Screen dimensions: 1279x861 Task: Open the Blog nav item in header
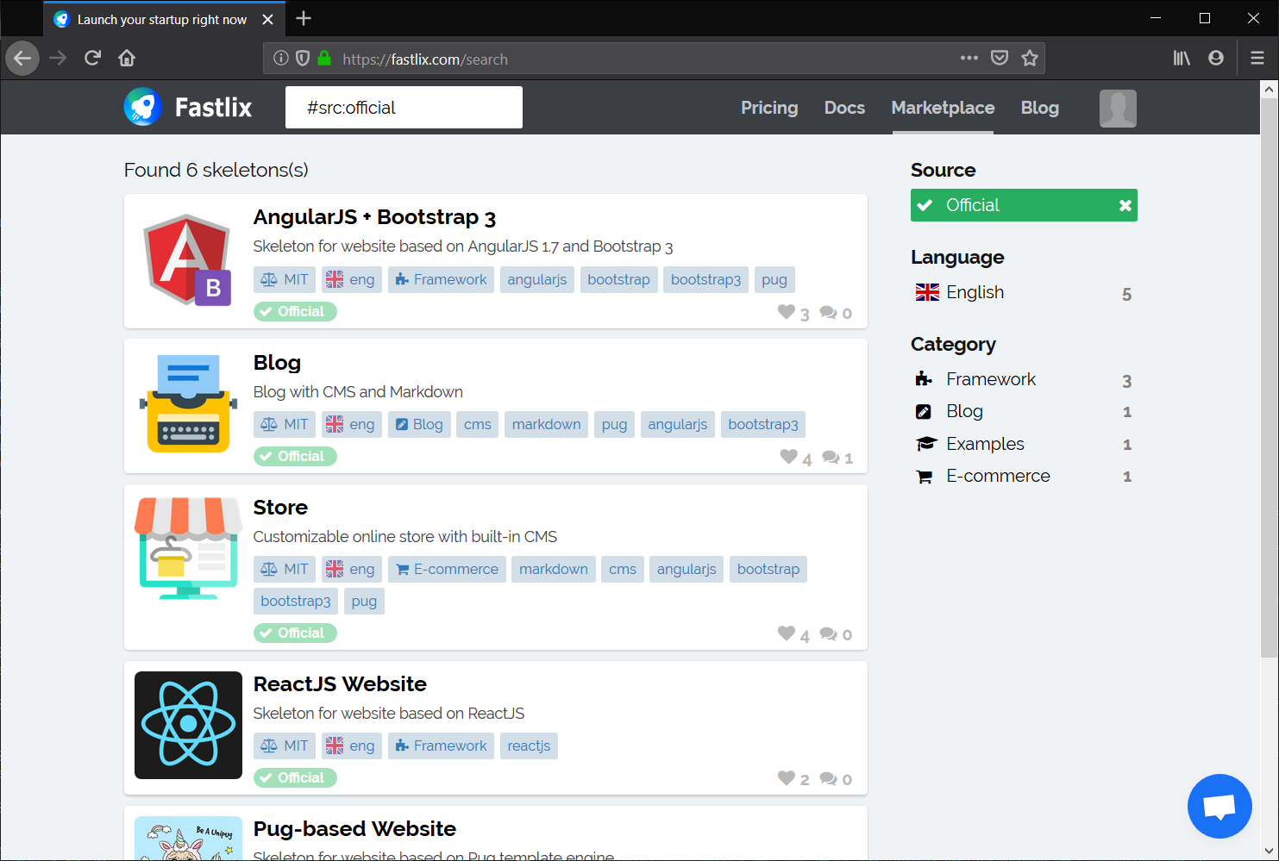(x=1040, y=108)
